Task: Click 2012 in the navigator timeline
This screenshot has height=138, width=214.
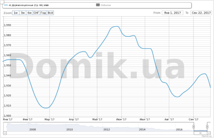Action: pos(107,129)
